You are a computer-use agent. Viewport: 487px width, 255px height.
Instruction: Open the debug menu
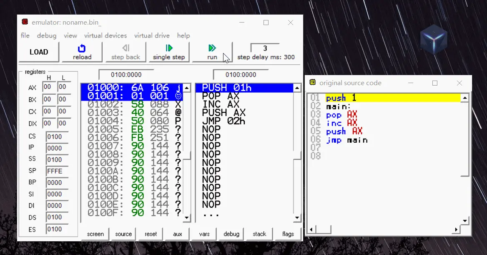point(46,35)
